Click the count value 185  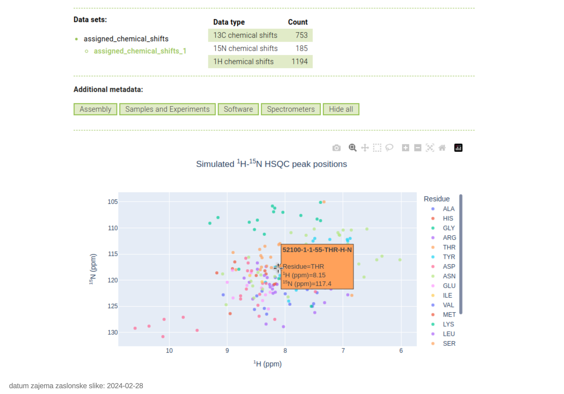[x=301, y=48]
